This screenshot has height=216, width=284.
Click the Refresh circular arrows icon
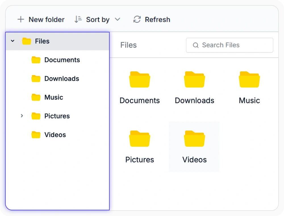(x=137, y=19)
